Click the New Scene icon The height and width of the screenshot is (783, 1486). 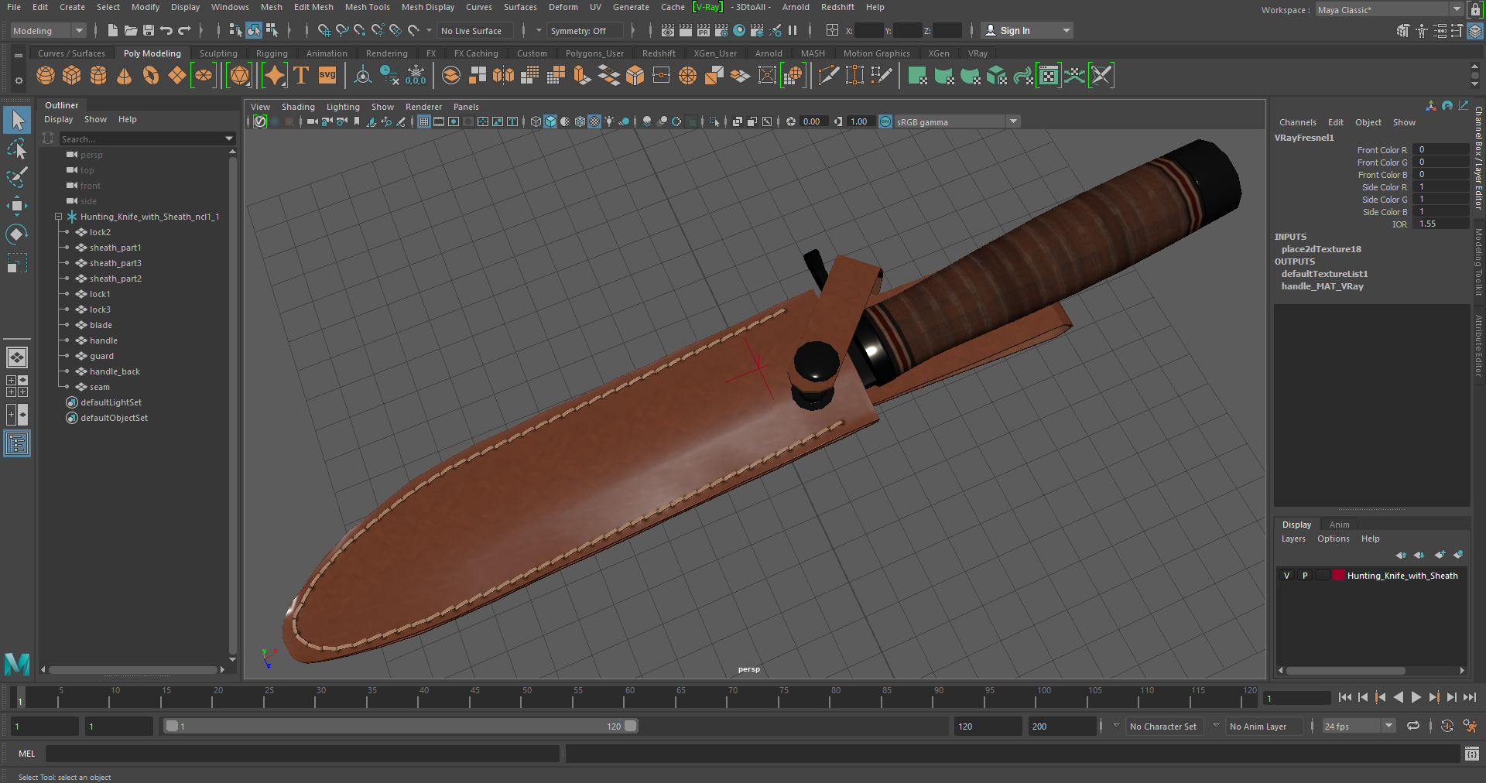113,30
